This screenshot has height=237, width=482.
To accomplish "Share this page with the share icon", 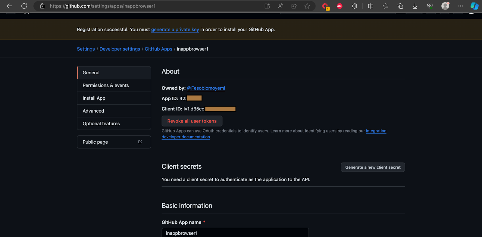I will coord(294,6).
